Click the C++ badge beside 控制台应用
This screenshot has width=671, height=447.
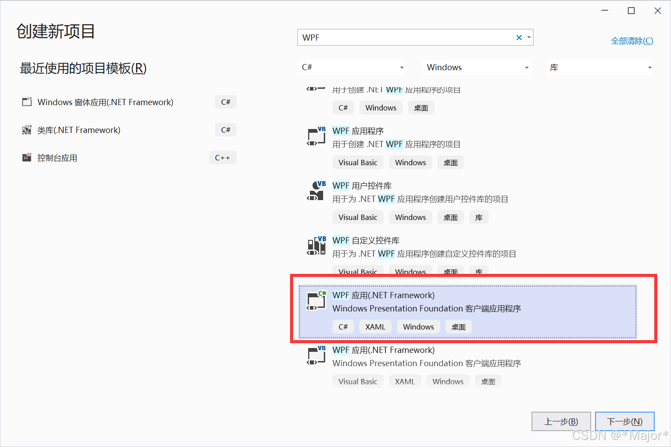click(x=222, y=158)
